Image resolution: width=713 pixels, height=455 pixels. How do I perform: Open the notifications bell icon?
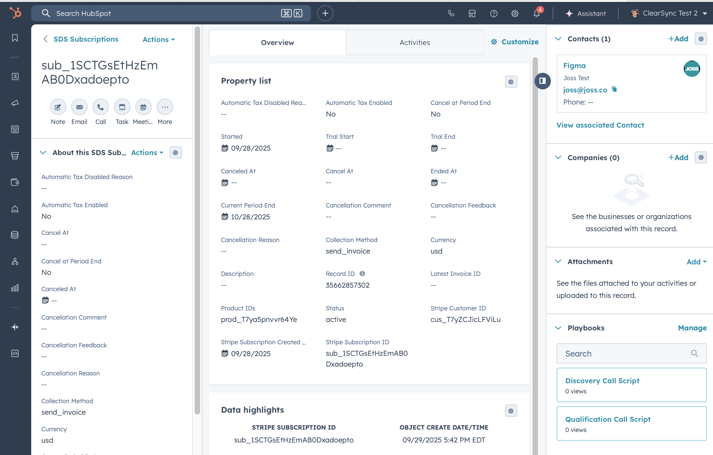click(x=536, y=14)
